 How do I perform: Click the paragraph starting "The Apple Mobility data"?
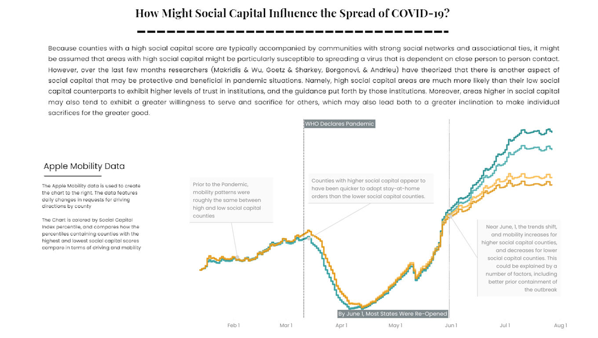[x=91, y=196]
